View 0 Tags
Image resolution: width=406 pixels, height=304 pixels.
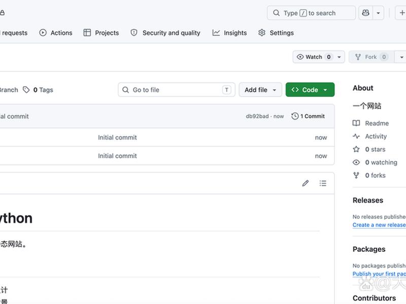(x=38, y=90)
